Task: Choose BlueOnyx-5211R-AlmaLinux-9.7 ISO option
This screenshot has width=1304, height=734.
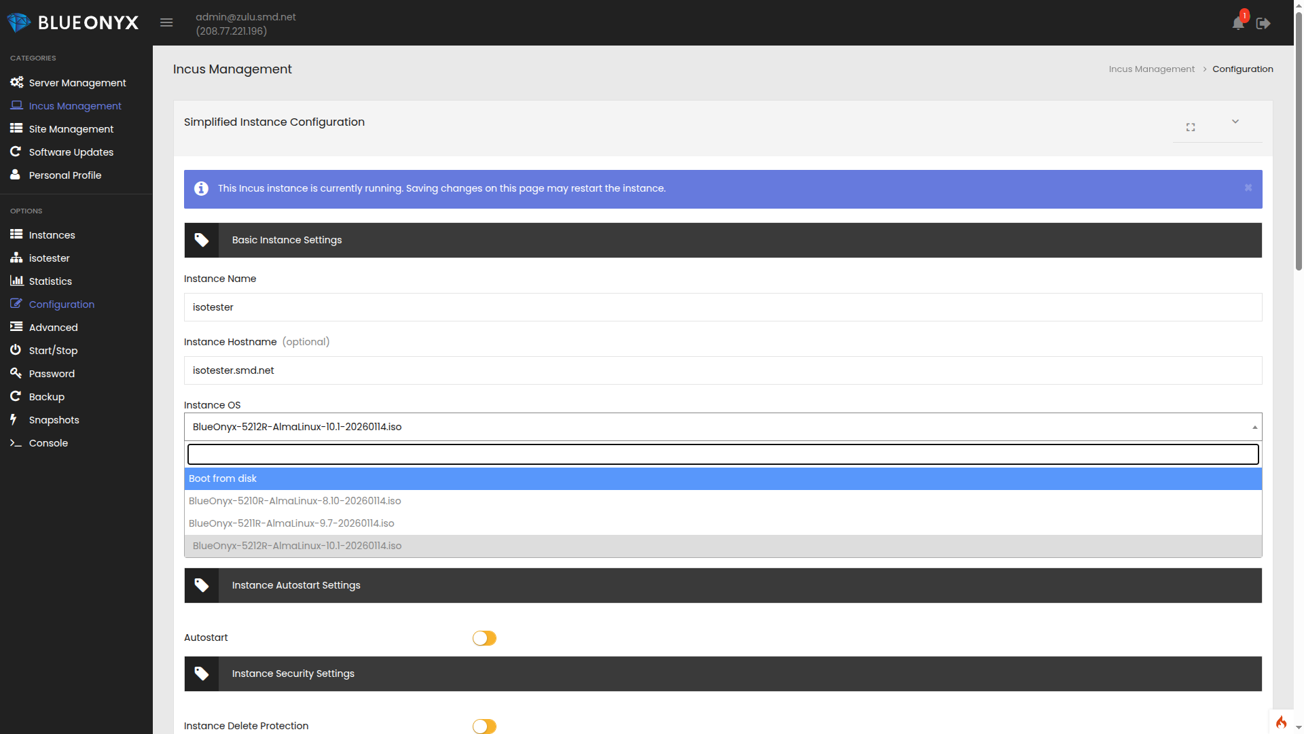Action: point(291,523)
